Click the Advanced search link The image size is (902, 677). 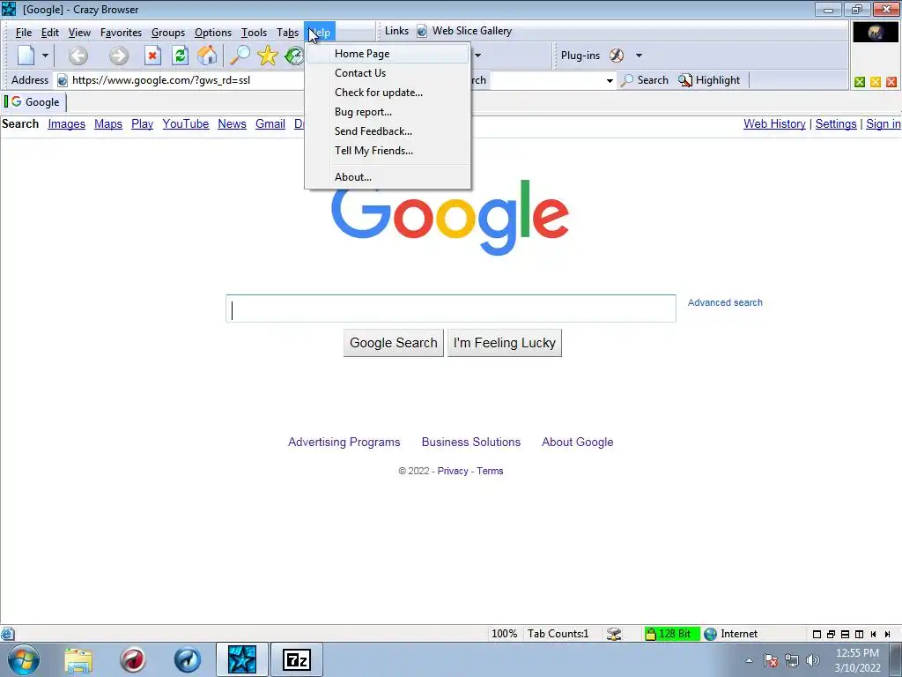coord(725,303)
